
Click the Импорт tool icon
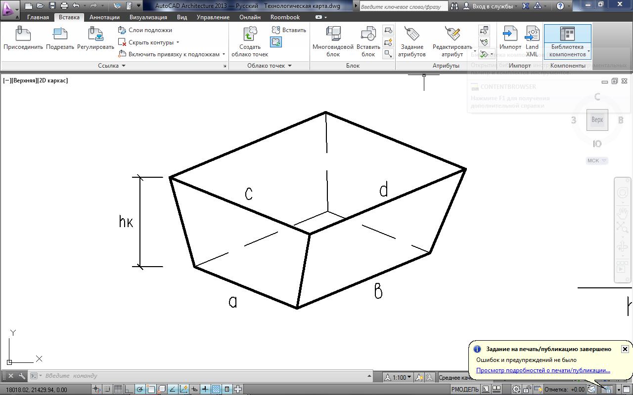pos(510,39)
